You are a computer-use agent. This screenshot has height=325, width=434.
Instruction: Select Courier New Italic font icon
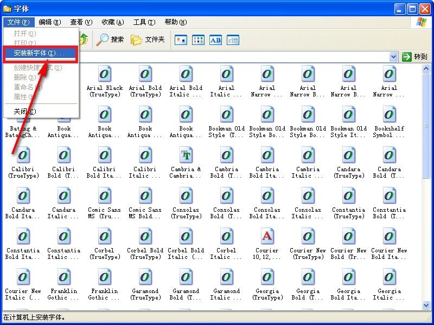[x=23, y=277]
